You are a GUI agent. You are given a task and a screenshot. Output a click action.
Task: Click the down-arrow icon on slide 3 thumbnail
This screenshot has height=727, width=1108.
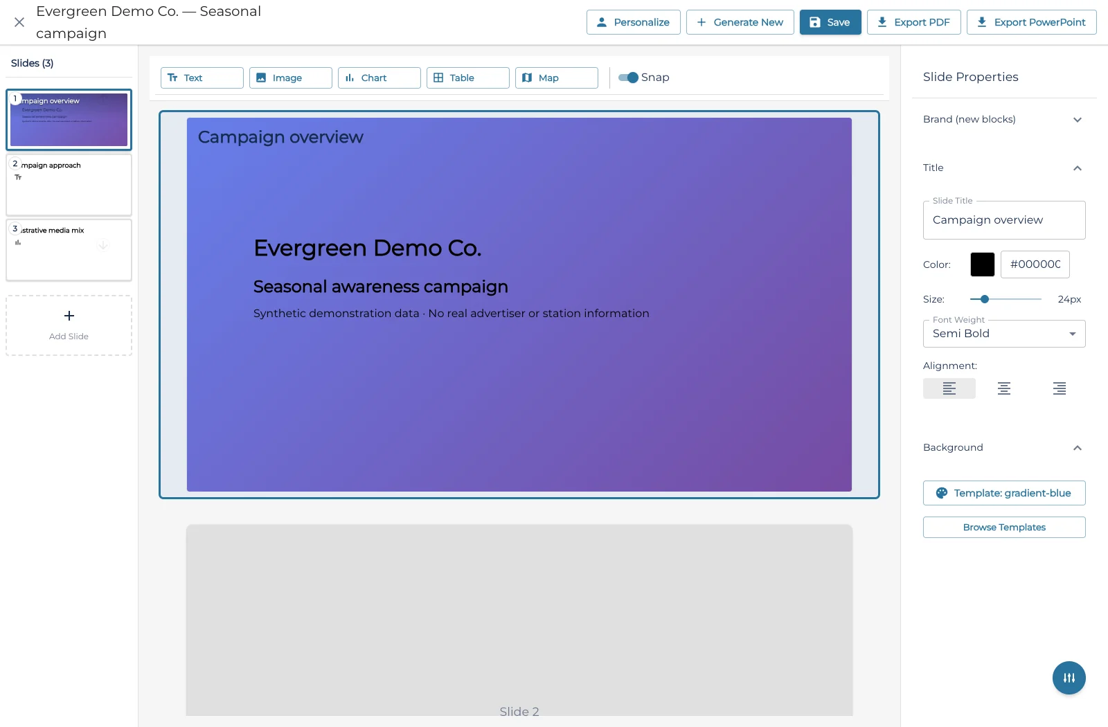pyautogui.click(x=103, y=245)
